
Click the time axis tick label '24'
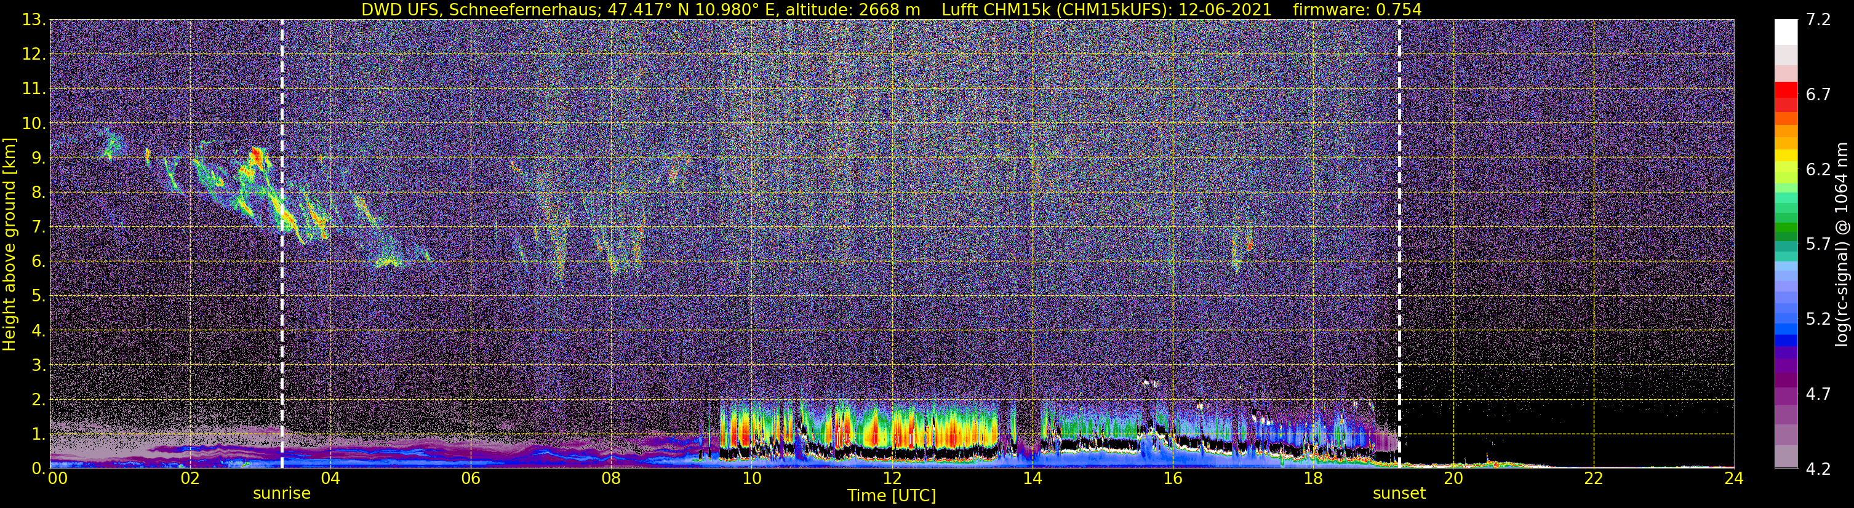(1734, 479)
